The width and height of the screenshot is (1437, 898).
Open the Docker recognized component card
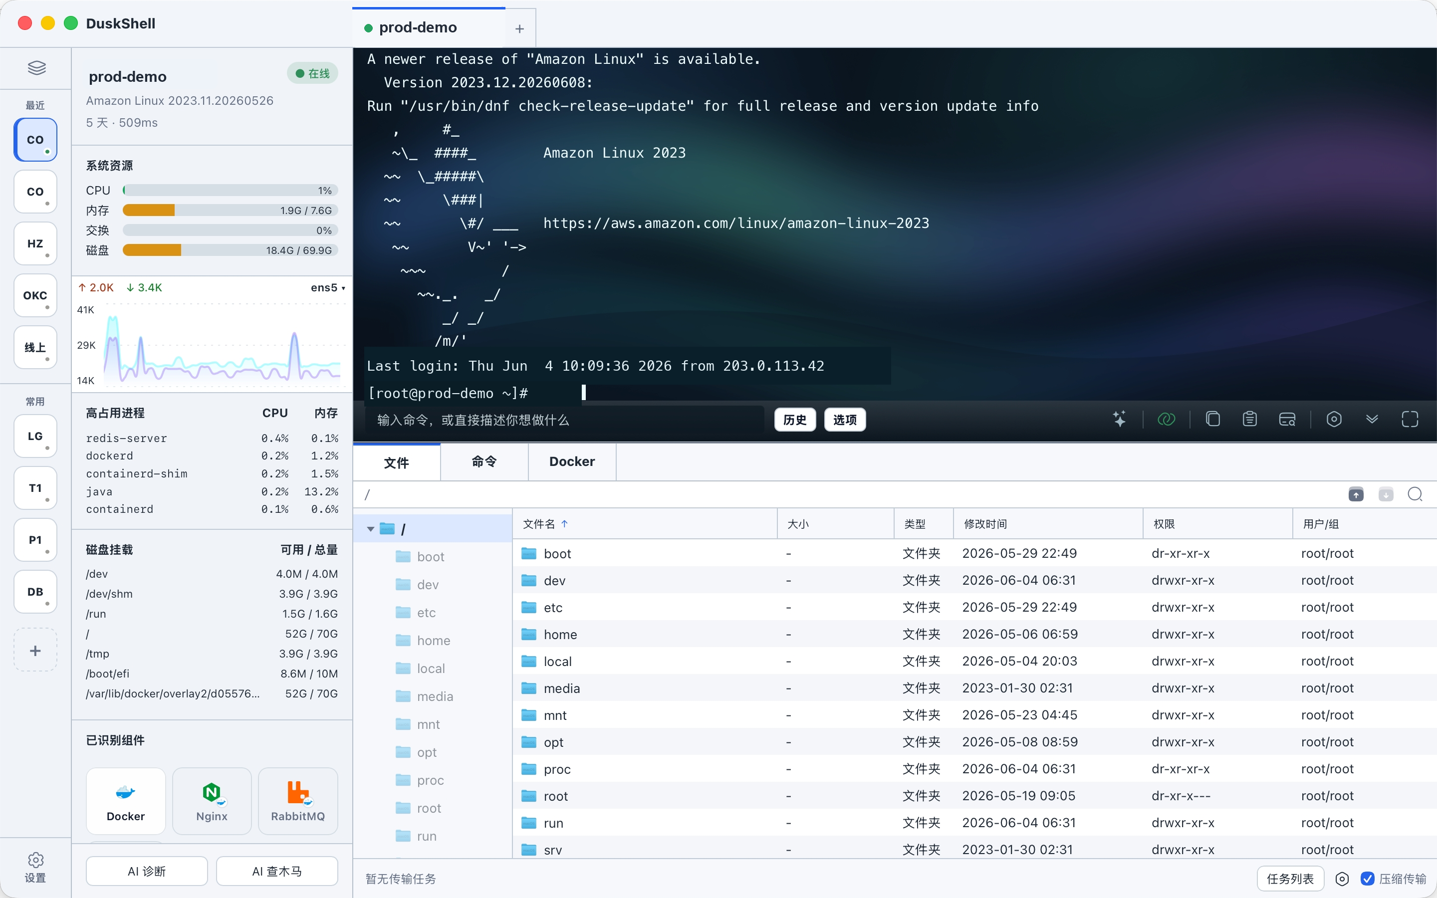point(126,801)
